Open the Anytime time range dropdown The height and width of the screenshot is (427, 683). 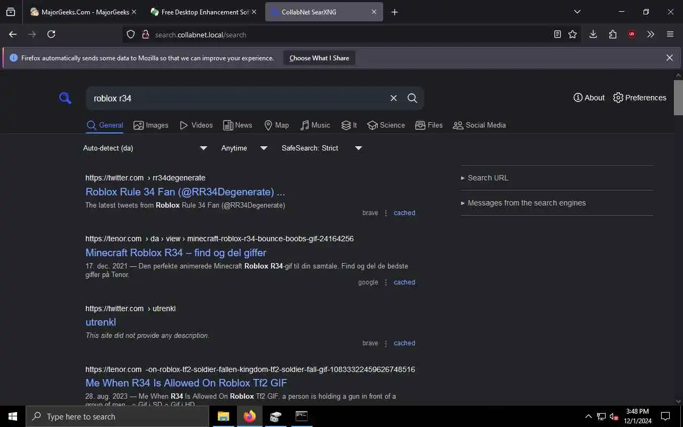[x=244, y=148]
